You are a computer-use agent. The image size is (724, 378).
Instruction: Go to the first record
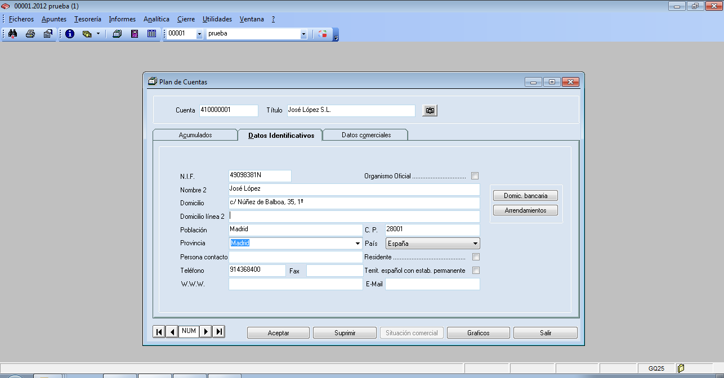pos(159,332)
